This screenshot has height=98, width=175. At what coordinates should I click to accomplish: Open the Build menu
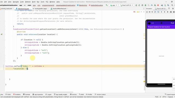click(x=34, y=2)
